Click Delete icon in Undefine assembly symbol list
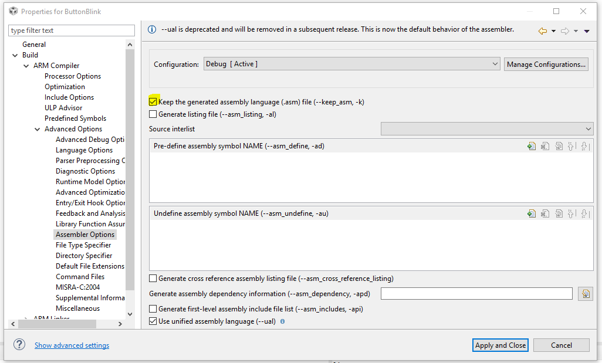 click(x=545, y=213)
